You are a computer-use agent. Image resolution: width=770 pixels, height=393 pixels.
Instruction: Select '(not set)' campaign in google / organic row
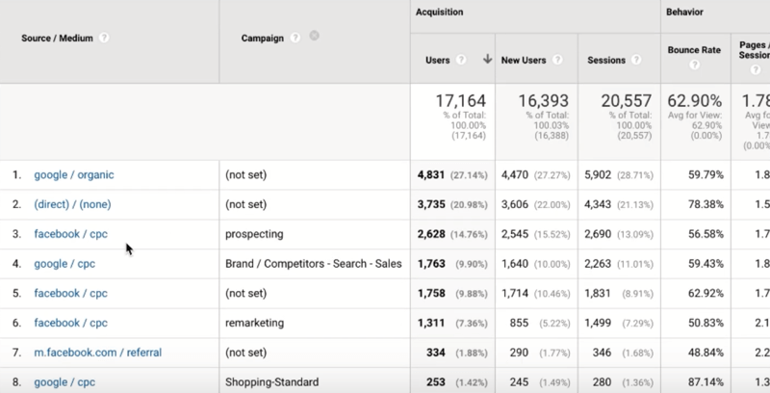click(x=246, y=175)
